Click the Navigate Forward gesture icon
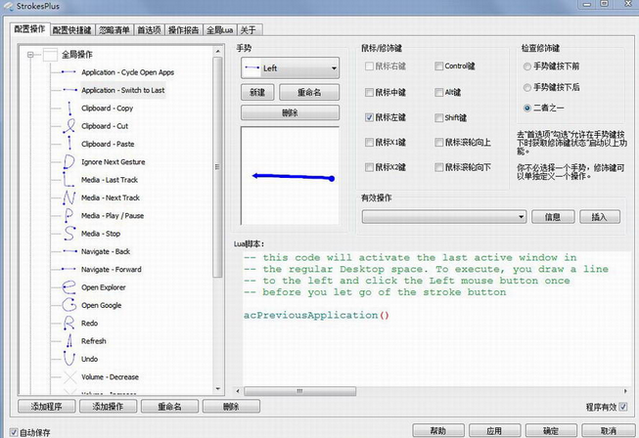639x438 pixels. pos(68,269)
